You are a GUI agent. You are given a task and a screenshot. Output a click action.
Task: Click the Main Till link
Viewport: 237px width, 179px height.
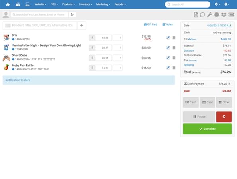(226, 39)
